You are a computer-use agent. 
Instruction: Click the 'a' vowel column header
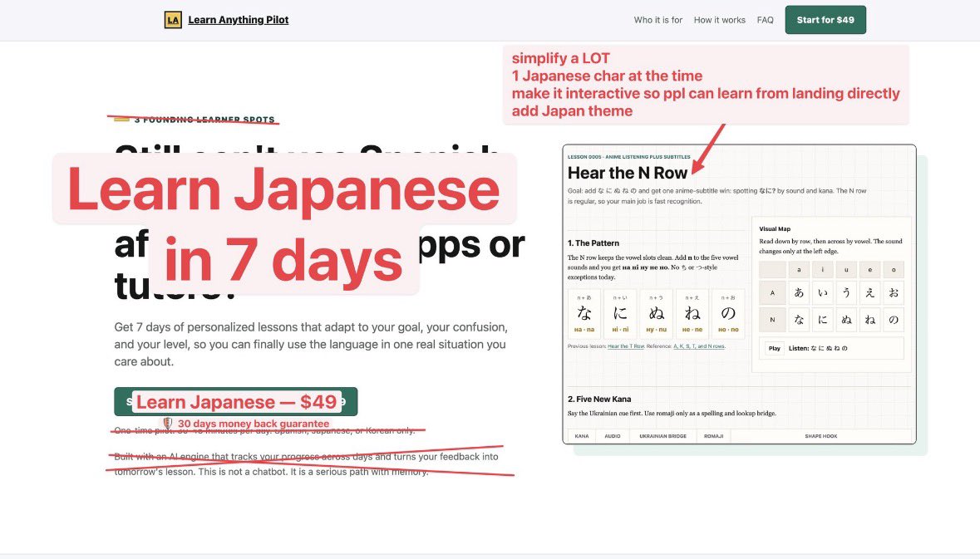click(x=799, y=270)
